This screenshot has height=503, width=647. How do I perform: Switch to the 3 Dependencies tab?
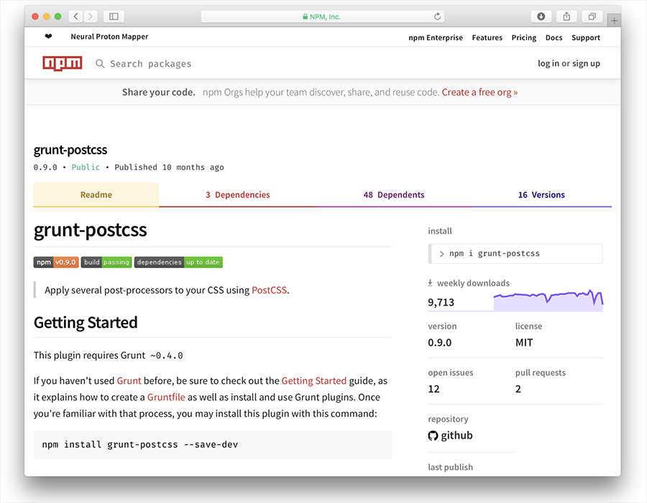238,195
